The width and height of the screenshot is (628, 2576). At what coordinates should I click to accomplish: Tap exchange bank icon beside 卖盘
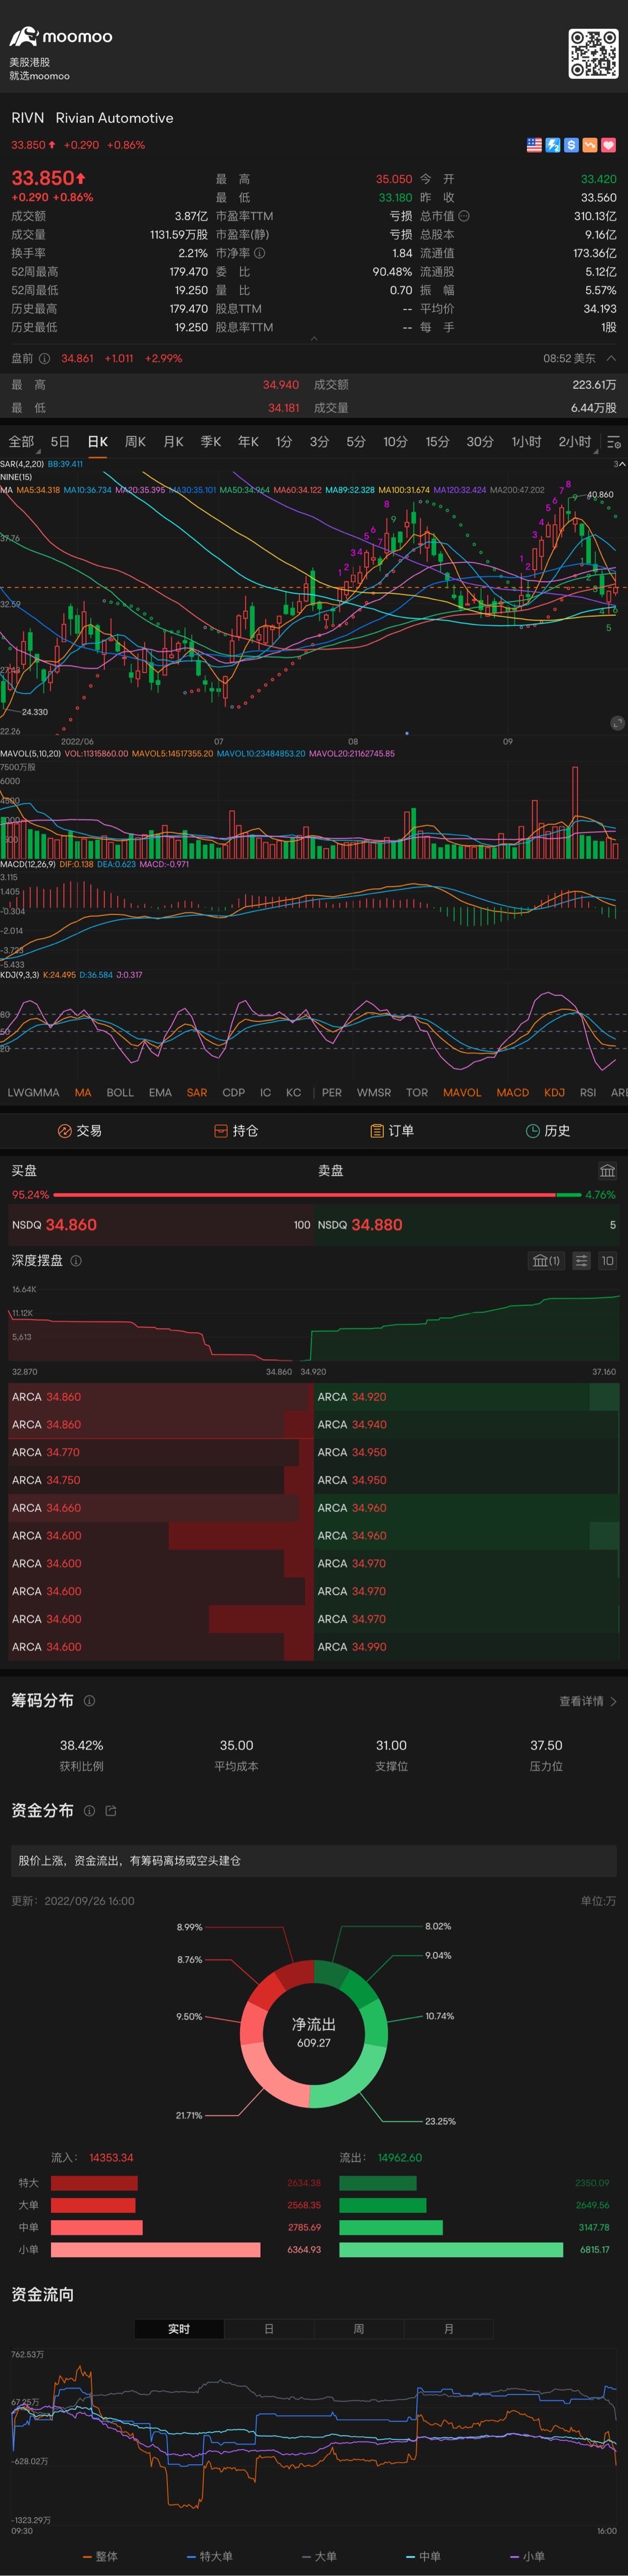607,1170
